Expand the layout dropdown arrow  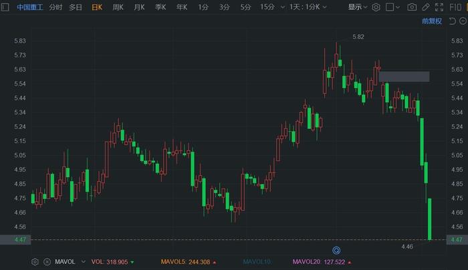click(398, 7)
